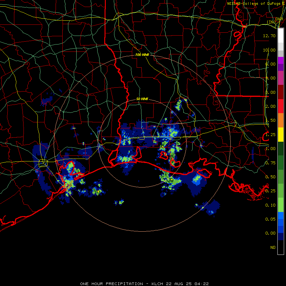
Task: Pick the orange legend swatch near 1.50
Action: (281, 120)
